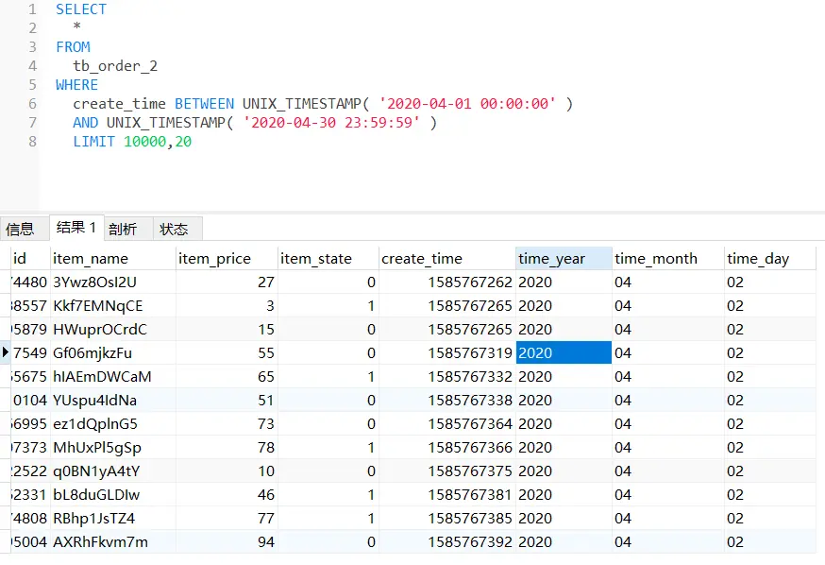825x565 pixels.
Task: Click '2020-04-30 23:59:59' string in query
Action: pos(331,123)
